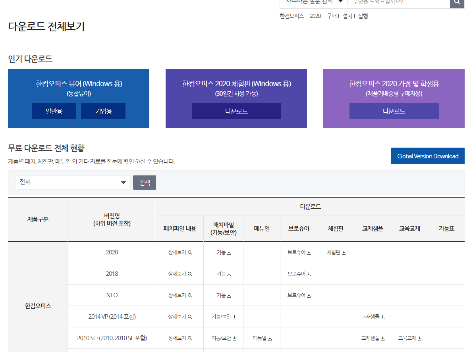Download the 한컴오피스 2020 체험판
This screenshot has width=471, height=352.
[x=236, y=111]
